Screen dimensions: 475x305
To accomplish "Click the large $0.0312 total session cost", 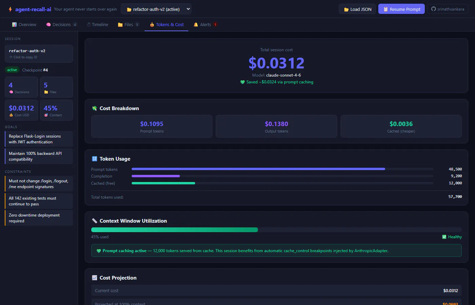I will (x=277, y=63).
